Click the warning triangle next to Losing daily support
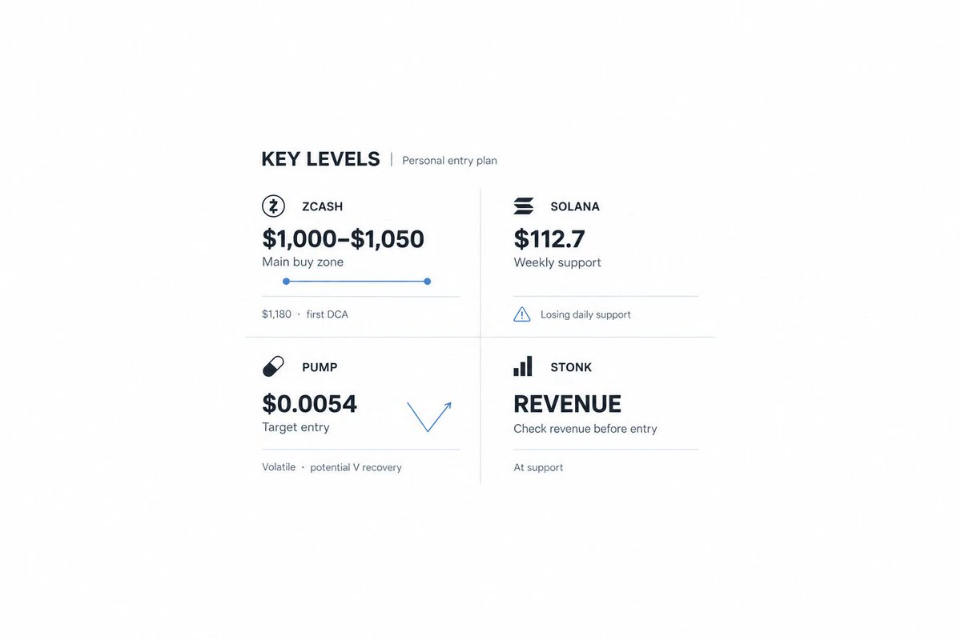961x640 pixels. click(x=522, y=314)
